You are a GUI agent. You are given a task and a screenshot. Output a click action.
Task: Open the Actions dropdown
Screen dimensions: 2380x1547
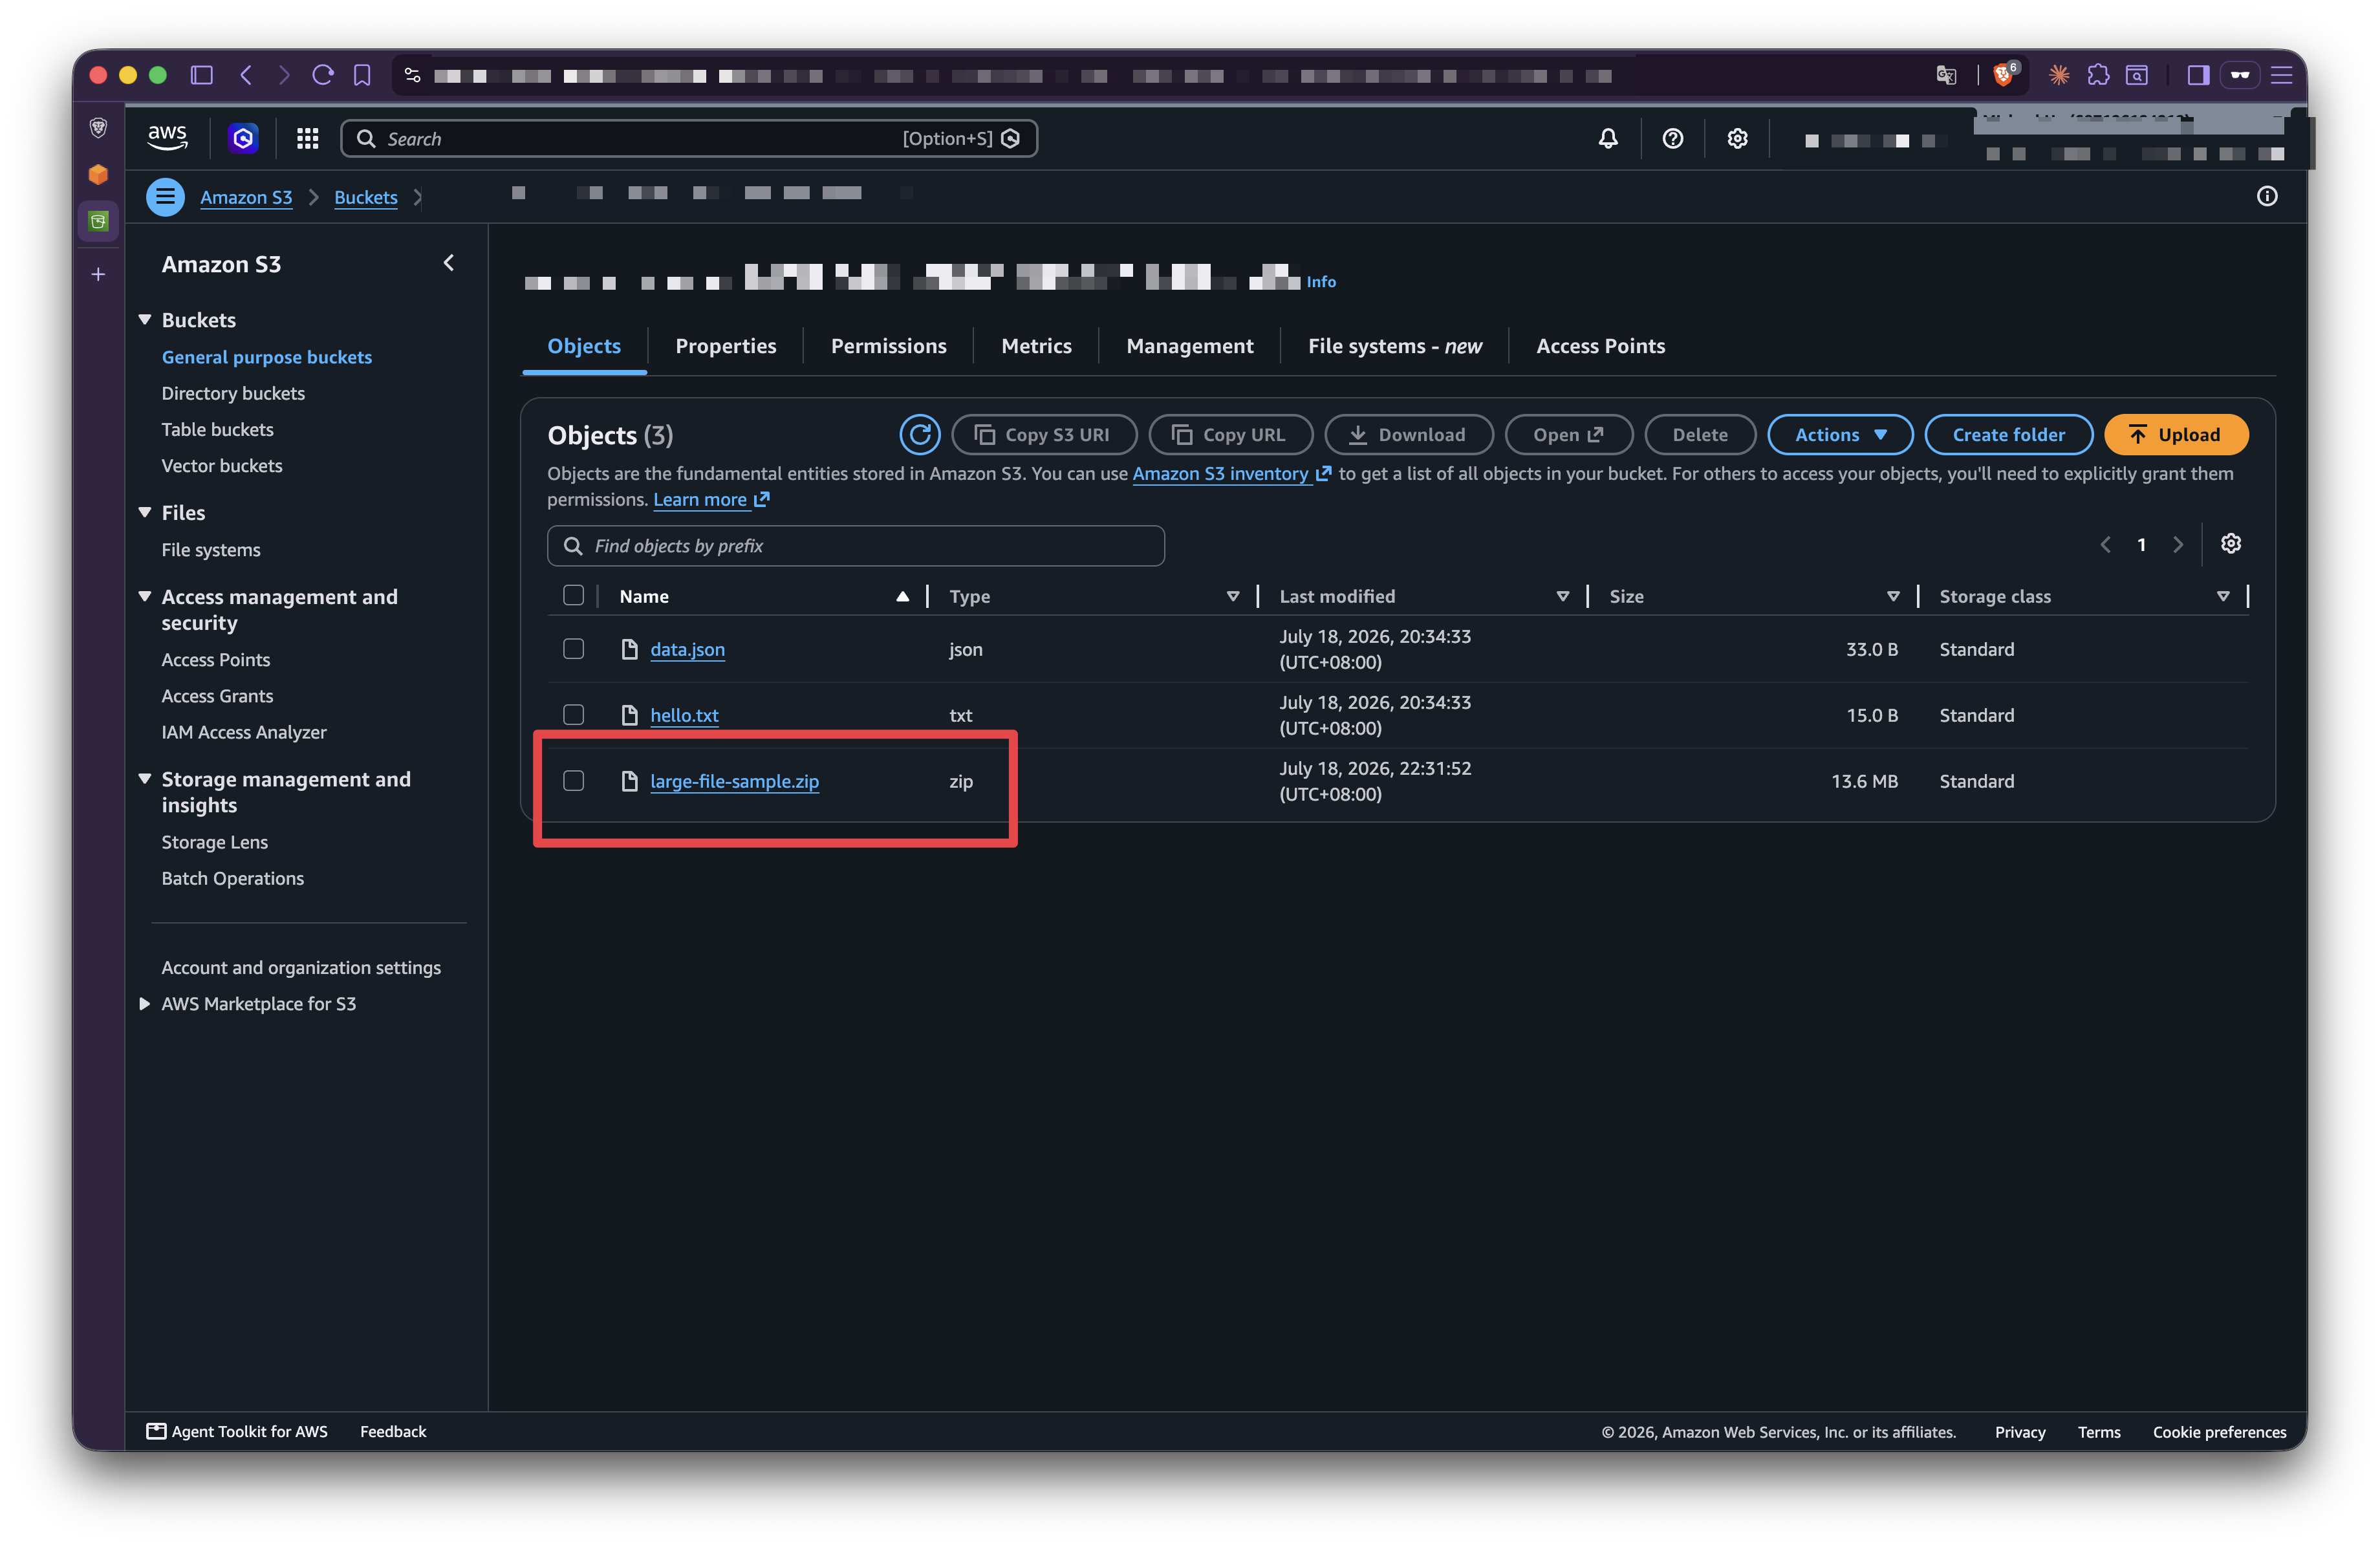click(1840, 435)
